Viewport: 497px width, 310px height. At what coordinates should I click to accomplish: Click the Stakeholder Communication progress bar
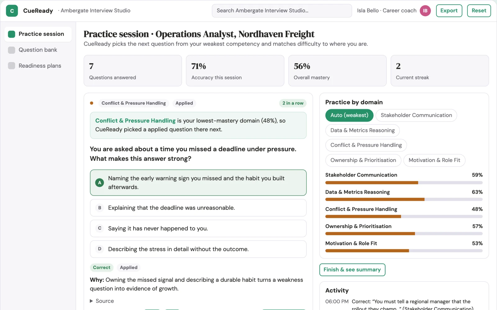[404, 183]
